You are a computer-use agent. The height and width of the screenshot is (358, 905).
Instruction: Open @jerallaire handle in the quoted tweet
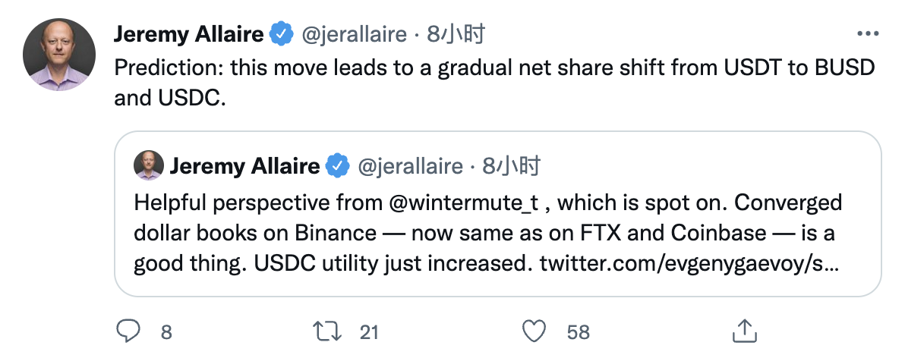(x=411, y=167)
